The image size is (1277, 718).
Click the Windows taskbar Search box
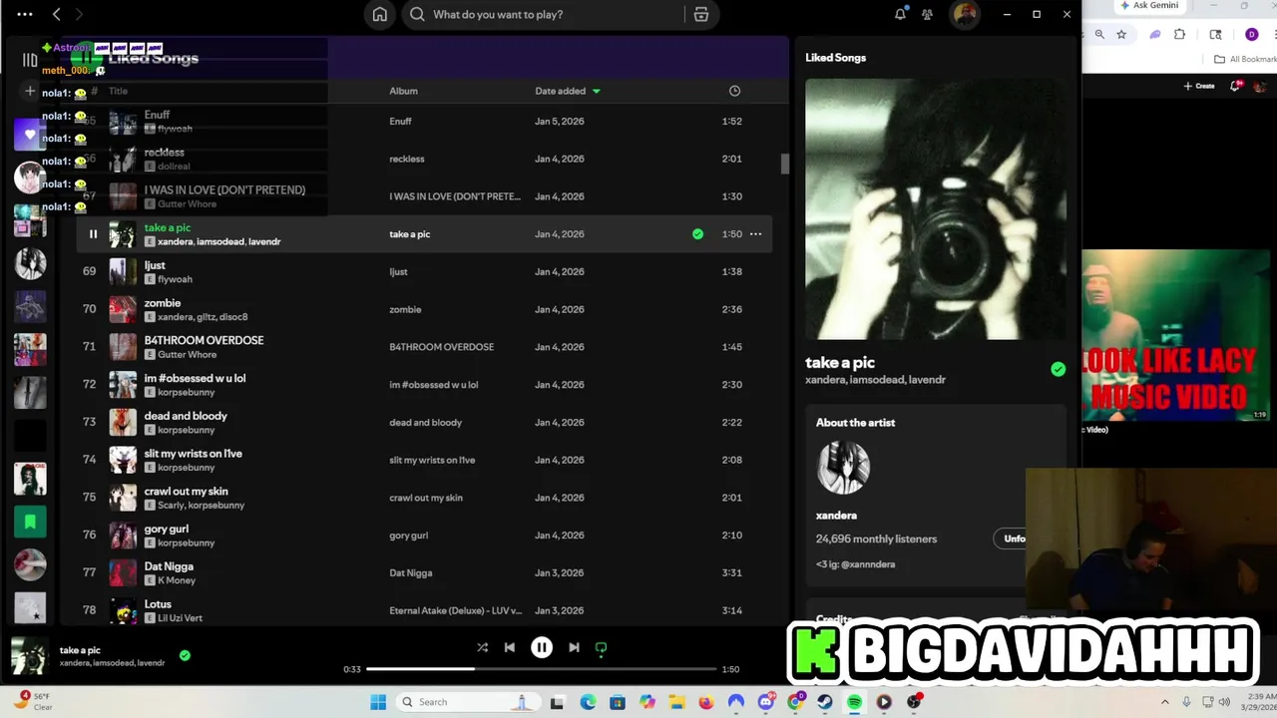pos(467,702)
